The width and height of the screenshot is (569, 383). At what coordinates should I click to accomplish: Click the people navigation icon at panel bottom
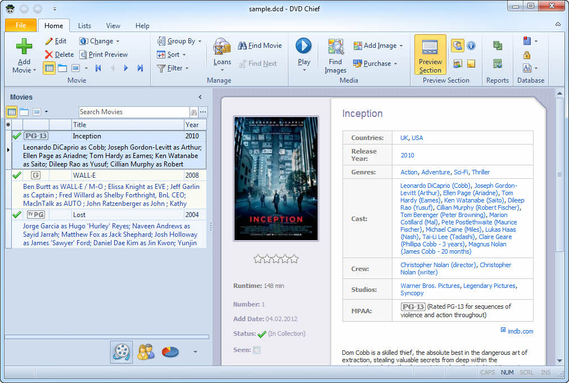click(x=146, y=352)
